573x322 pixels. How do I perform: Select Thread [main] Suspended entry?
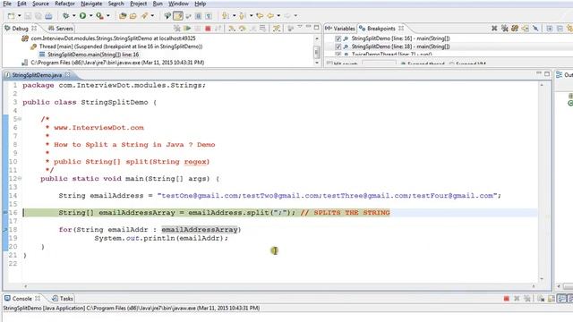pos(121,47)
